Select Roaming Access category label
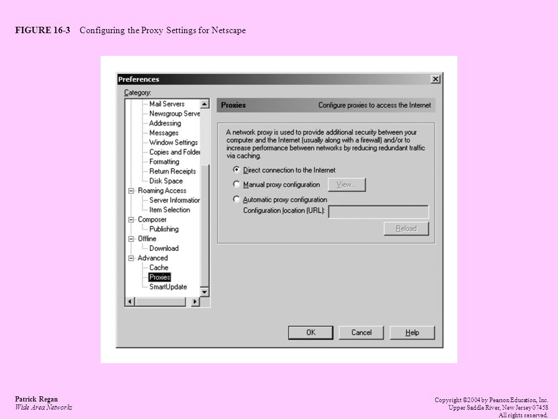Image resolution: width=558 pixels, height=419 pixels. (x=162, y=190)
